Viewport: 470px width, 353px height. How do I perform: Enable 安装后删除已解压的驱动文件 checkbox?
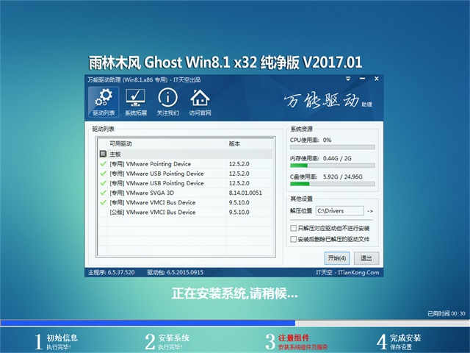pos(294,239)
